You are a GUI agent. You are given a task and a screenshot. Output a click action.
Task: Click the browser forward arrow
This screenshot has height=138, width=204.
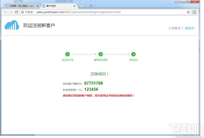point(11,12)
